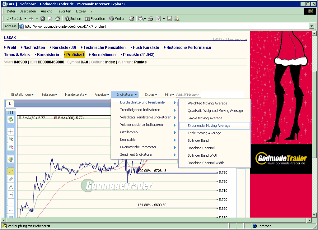Screen dimensions: 318x230
Task: Activate the crosshair tool on the chart toolbar
Action: pos(11,131)
